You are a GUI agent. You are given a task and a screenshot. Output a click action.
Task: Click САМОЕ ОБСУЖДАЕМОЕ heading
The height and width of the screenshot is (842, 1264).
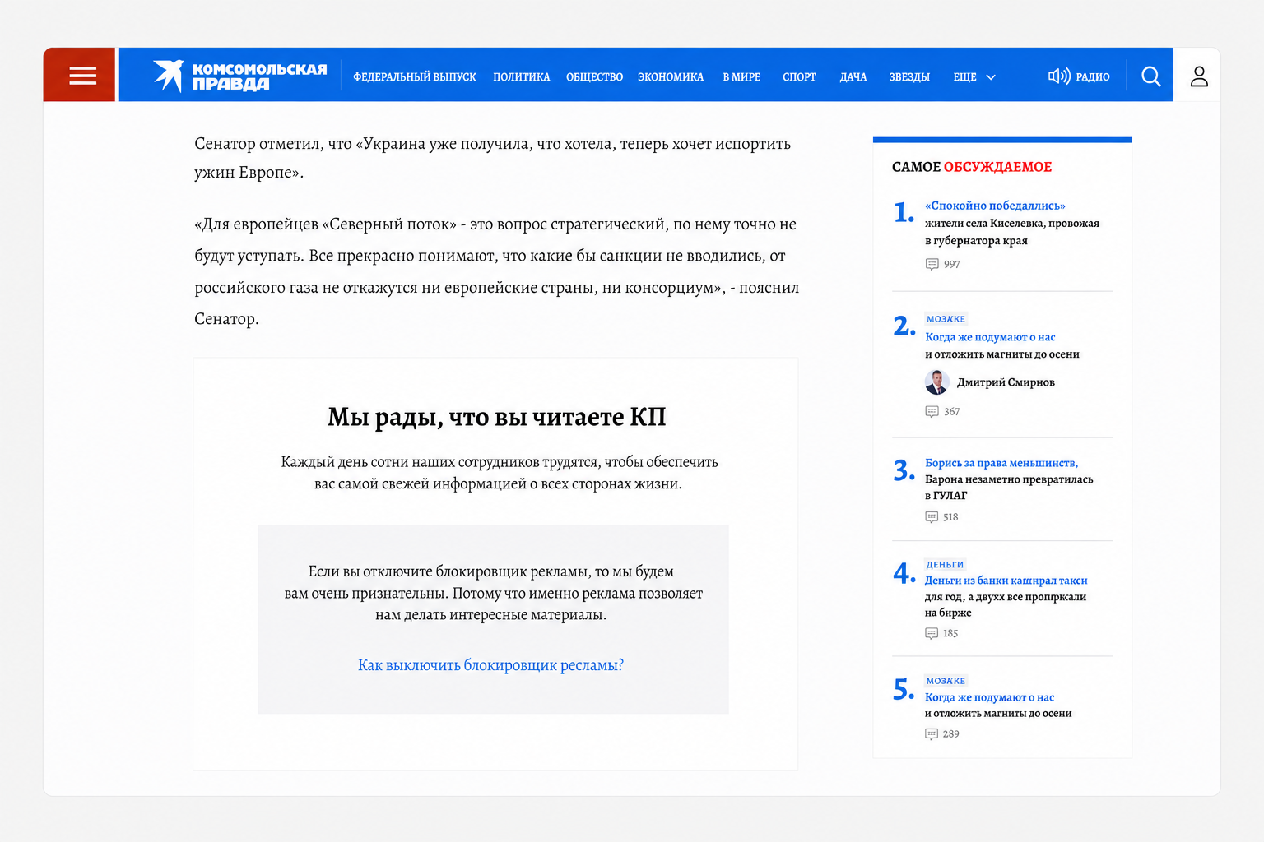pos(972,167)
